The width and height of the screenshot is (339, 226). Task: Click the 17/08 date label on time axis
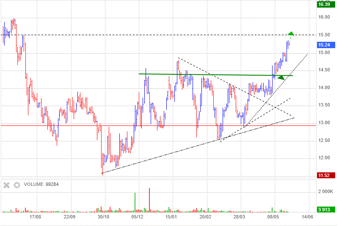(35, 217)
